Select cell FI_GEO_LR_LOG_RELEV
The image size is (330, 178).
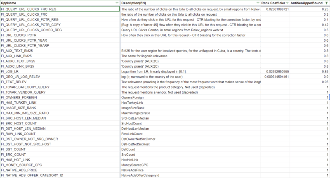click(60, 77)
